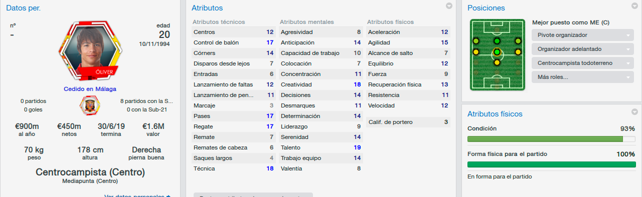The height and width of the screenshot is (197, 642).
Task: Select the Técnica attribute row
Action: 234,168
